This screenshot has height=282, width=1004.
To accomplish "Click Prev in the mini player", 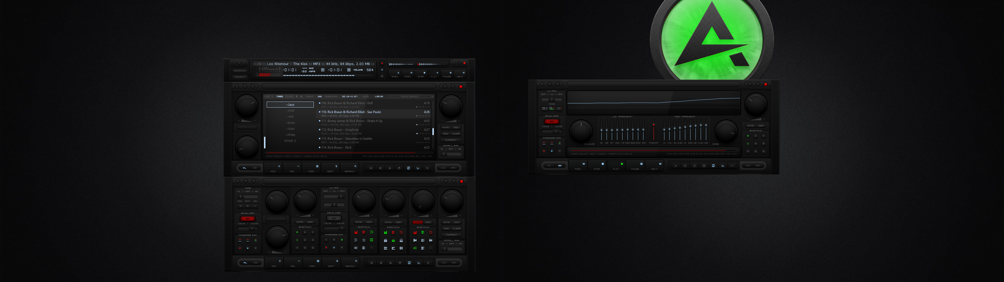I will point(408,74).
